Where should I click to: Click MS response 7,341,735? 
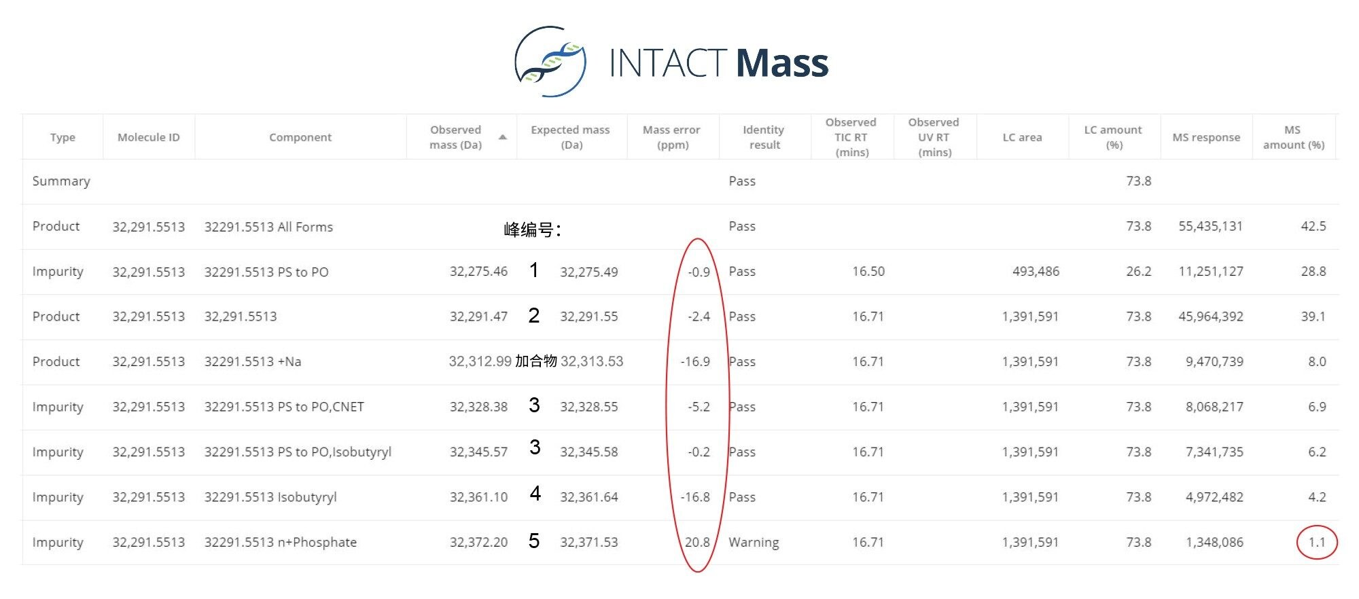pos(1214,452)
